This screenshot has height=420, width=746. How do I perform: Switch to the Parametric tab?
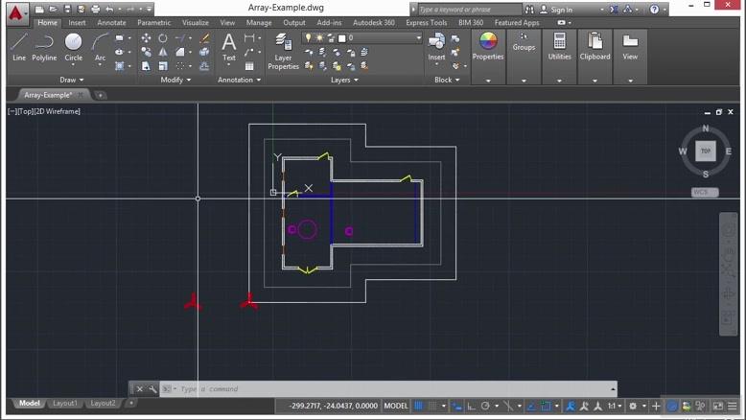pos(154,22)
